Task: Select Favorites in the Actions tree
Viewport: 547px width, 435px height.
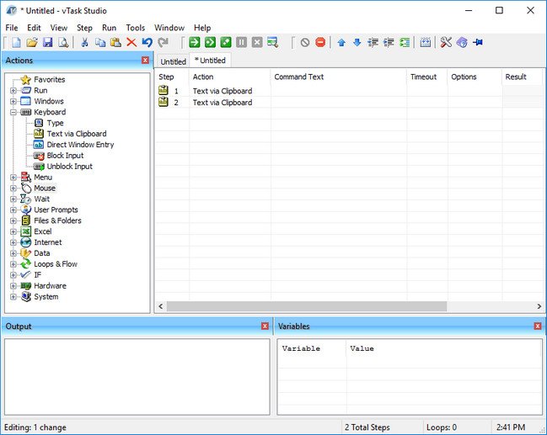Action: (49, 79)
